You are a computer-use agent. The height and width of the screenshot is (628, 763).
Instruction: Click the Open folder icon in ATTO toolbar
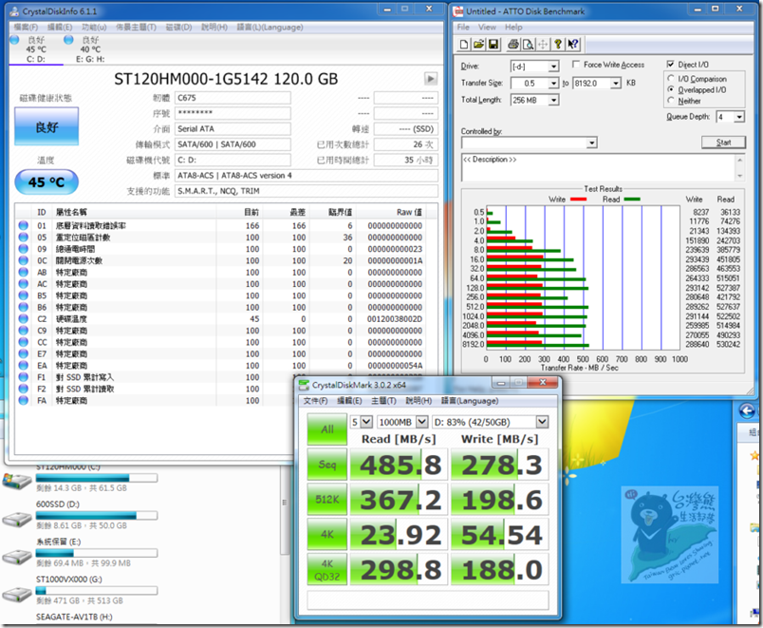click(480, 44)
